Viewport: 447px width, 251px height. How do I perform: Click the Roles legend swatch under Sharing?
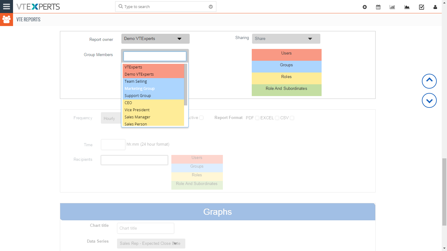click(287, 78)
